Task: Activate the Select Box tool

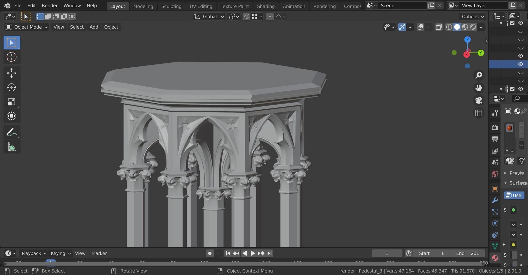Action: (x=12, y=43)
